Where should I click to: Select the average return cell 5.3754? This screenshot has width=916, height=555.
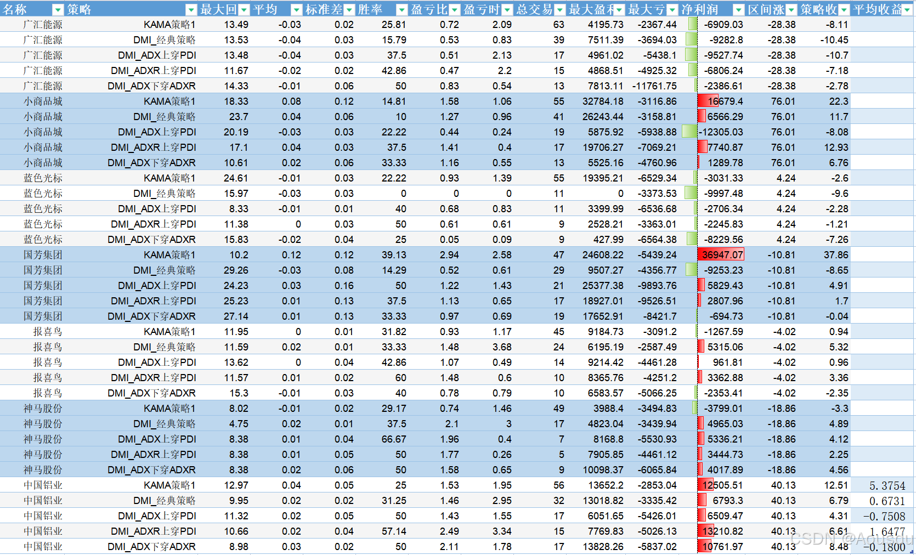click(883, 486)
